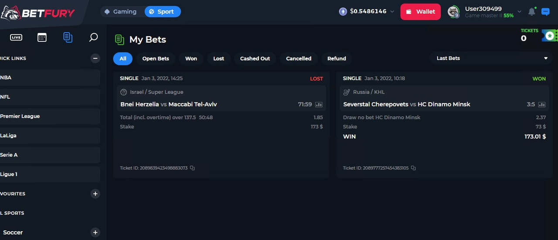Image resolution: width=558 pixels, height=240 pixels.
Task: Filter by Cashed Out bets
Action: 255,58
